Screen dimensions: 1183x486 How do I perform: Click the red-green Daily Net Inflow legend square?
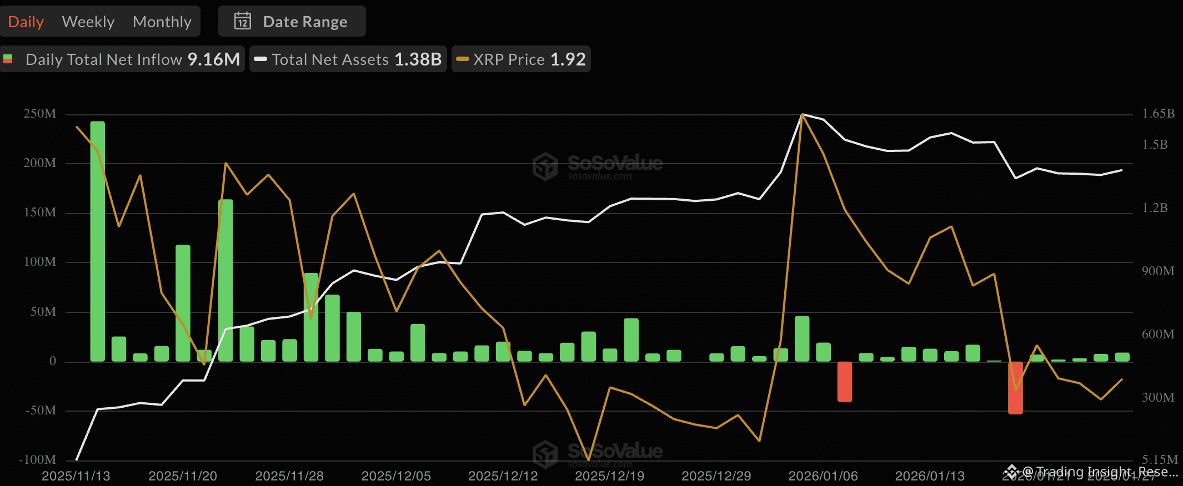[8, 59]
